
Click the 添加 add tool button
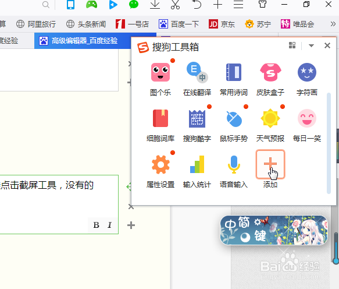[x=270, y=165]
